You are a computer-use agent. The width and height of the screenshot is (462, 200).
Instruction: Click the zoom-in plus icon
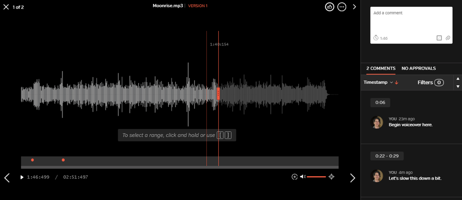(295, 177)
